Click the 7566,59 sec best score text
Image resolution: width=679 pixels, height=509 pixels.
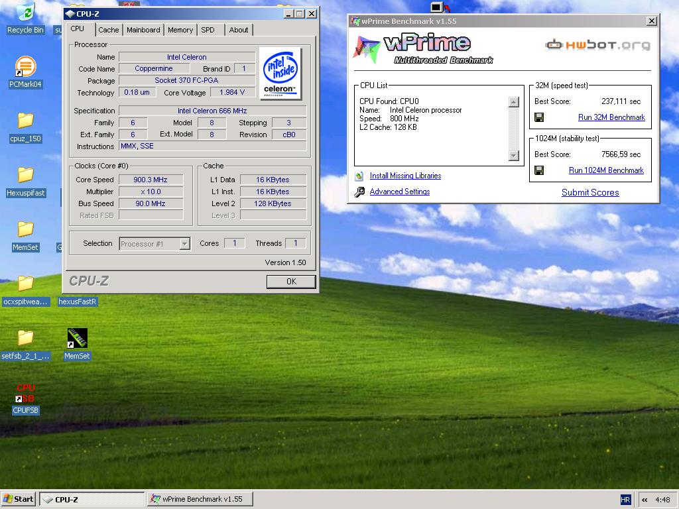point(621,154)
